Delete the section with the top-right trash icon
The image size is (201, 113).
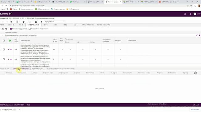pos(199,35)
